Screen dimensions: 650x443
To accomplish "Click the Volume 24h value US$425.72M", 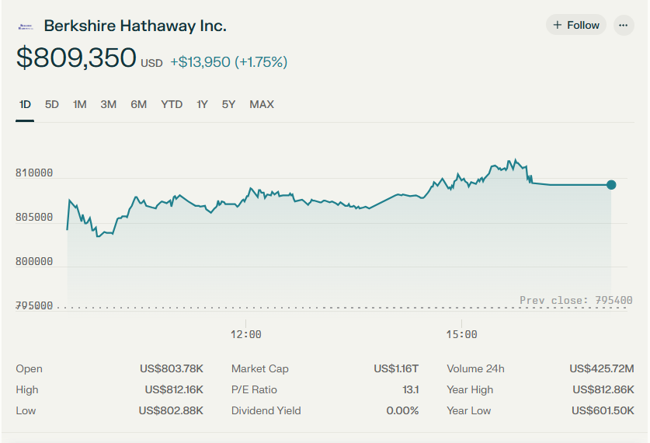I will pos(602,368).
